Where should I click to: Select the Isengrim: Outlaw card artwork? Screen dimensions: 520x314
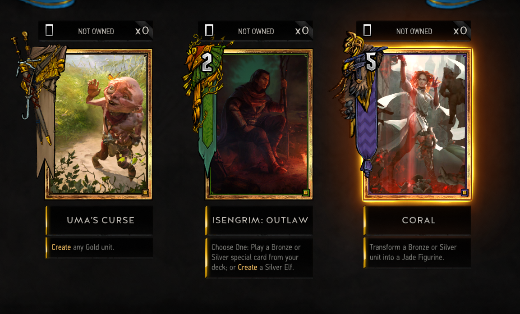259,124
